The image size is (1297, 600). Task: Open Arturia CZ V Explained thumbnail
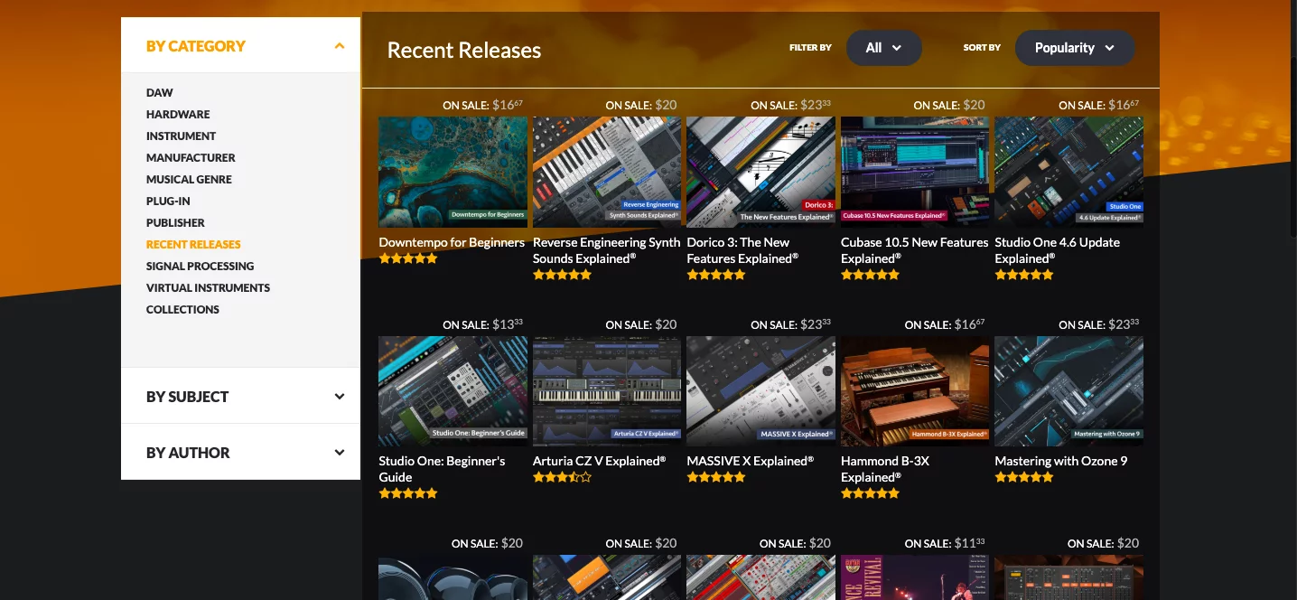coord(607,391)
